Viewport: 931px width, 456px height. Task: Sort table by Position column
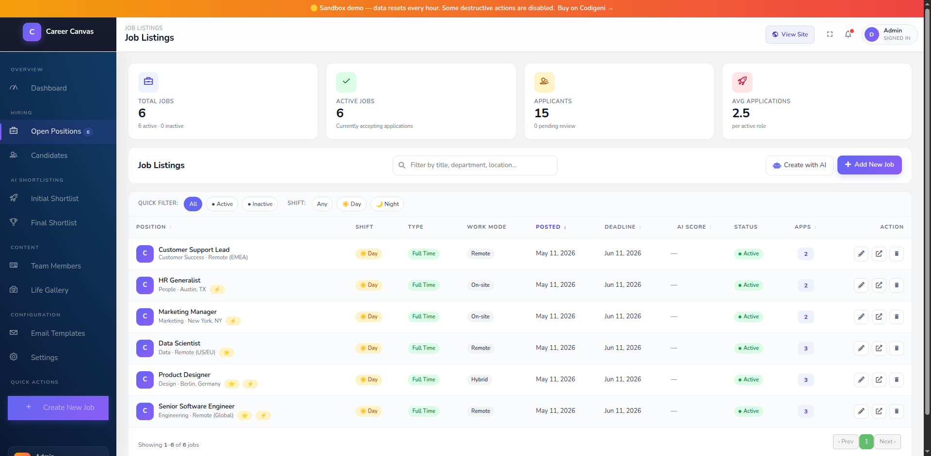[x=153, y=227]
